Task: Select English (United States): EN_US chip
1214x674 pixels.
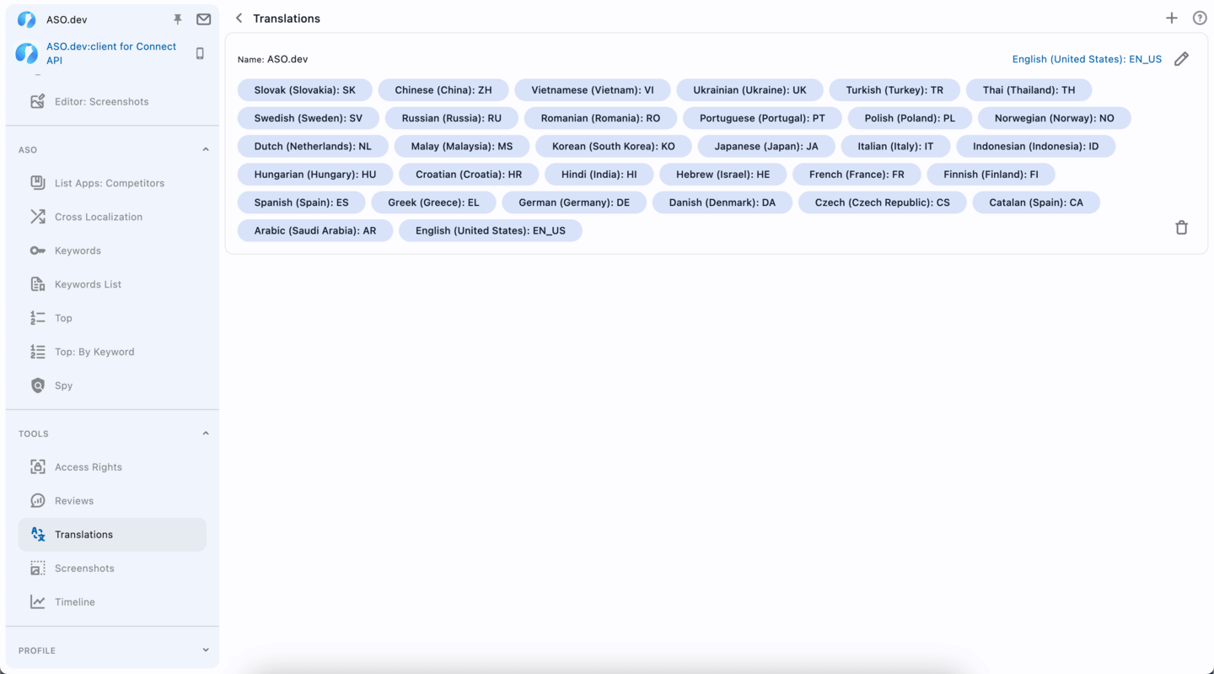Action: click(x=491, y=230)
